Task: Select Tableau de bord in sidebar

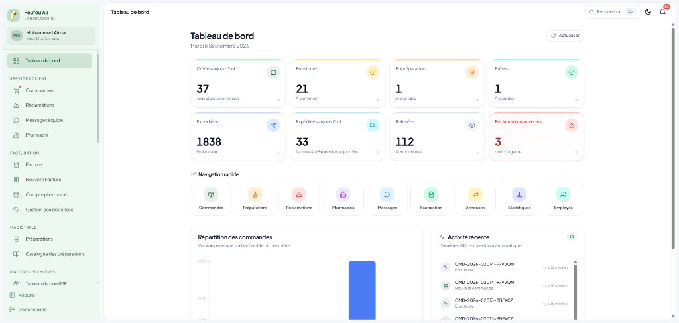Action: coord(49,60)
